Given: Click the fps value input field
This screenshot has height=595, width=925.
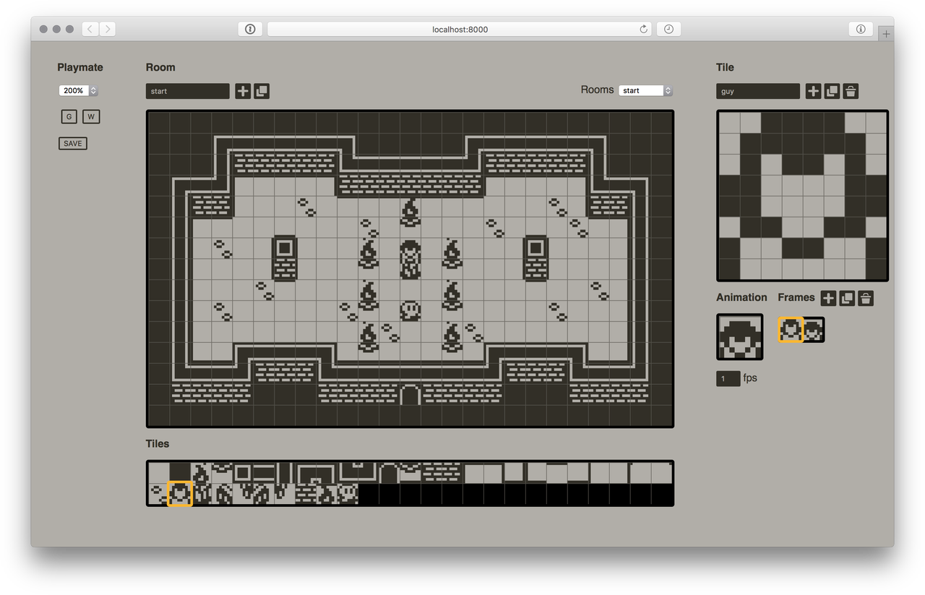Looking at the screenshot, I should (728, 378).
